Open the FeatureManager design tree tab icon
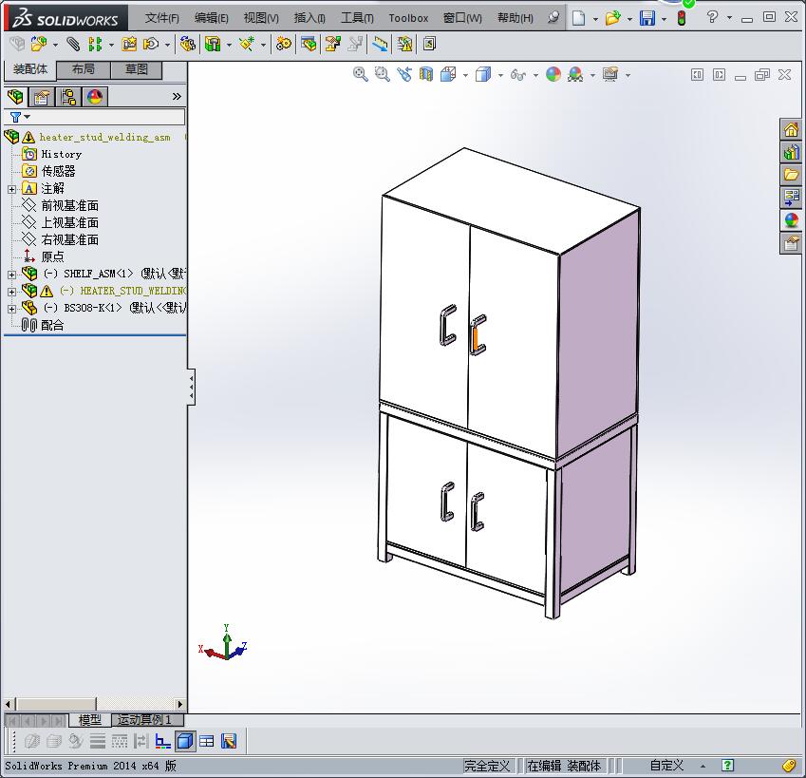This screenshot has height=778, width=806. (x=15, y=97)
